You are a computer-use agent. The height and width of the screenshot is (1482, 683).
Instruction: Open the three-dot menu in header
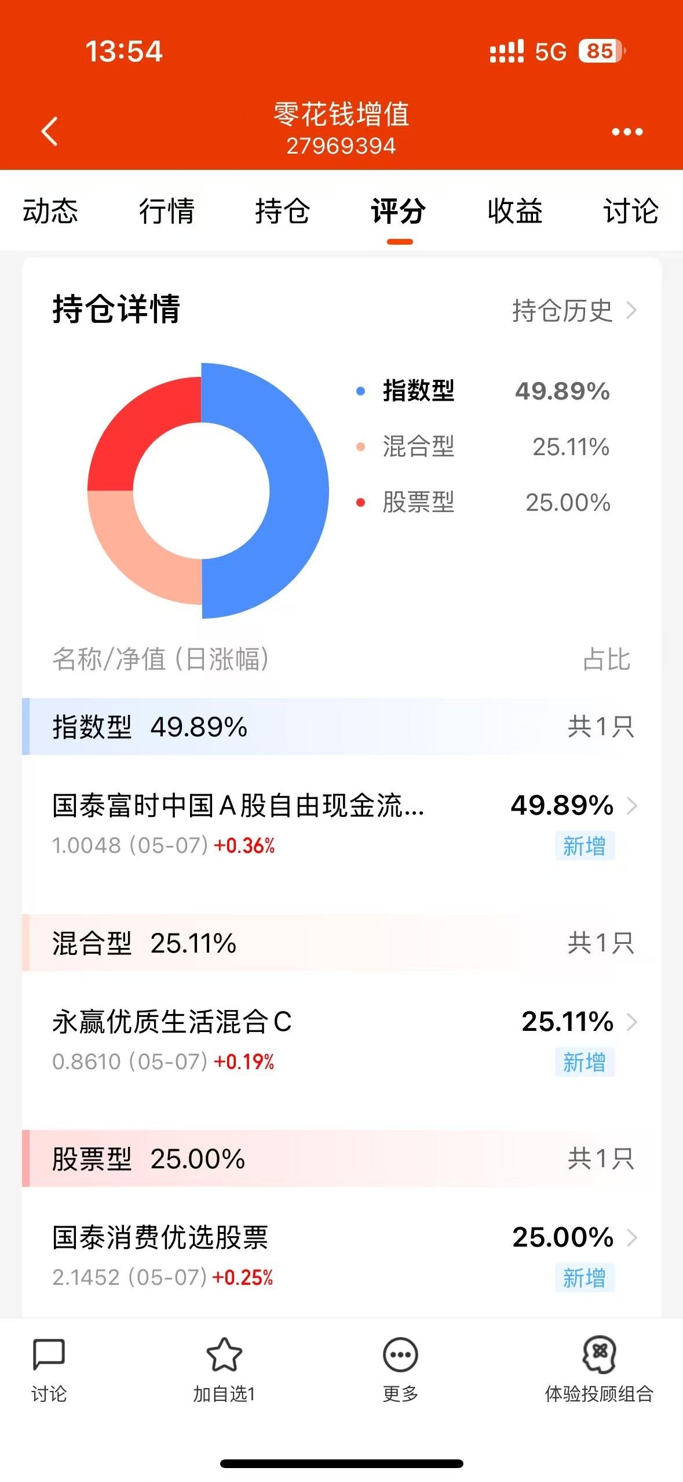627,132
